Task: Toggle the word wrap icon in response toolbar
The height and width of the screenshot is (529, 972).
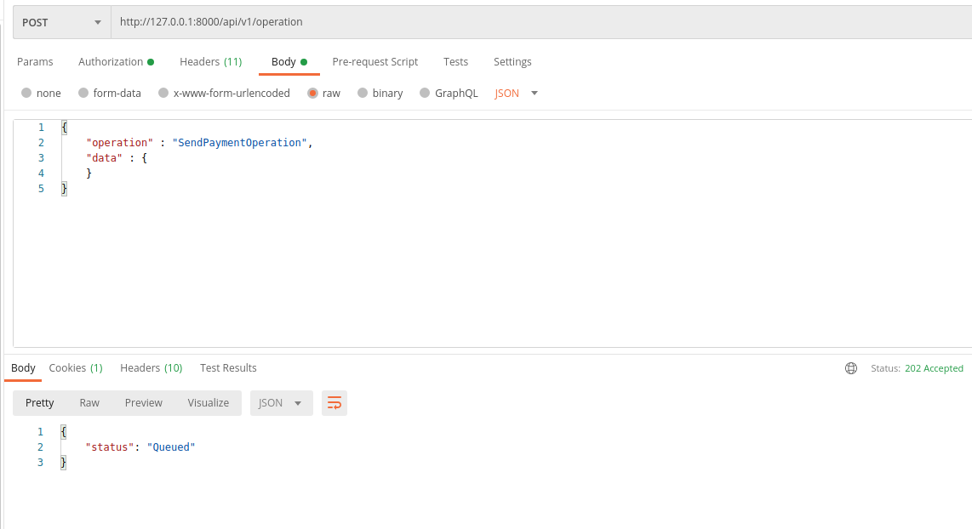Action: 334,403
